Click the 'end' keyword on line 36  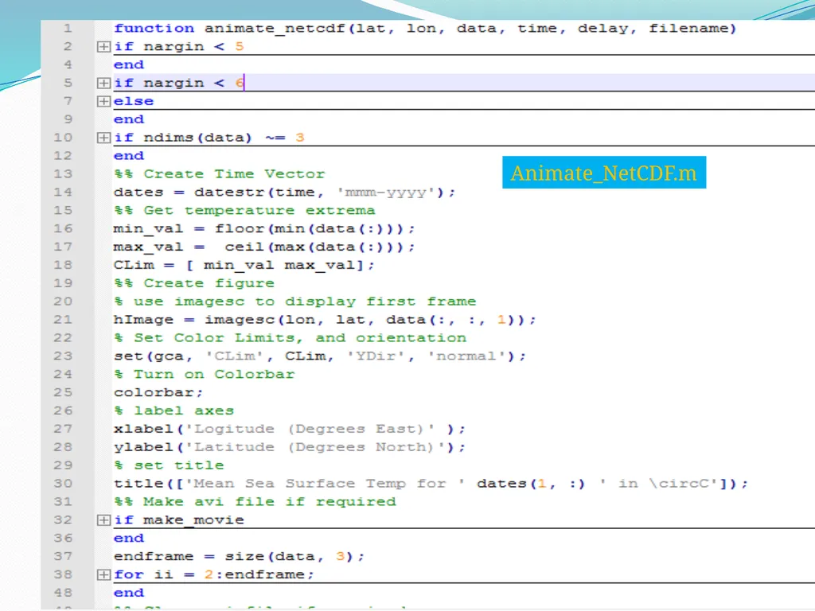pos(129,539)
